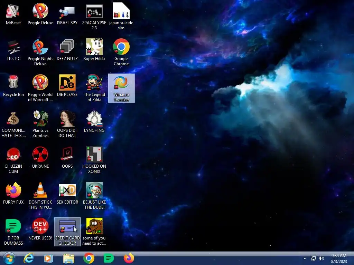Select the Dev C++ NEVER USED icon
Image resolution: width=354 pixels, height=265 pixels.
40,229
